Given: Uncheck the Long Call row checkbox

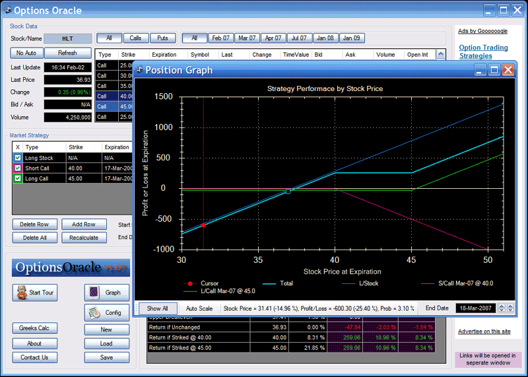Looking at the screenshot, I should coord(18,178).
